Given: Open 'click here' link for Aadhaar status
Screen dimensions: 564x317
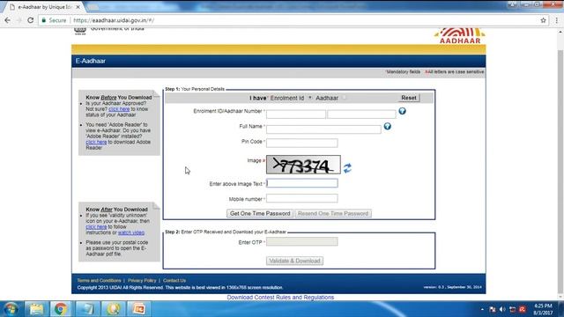Looking at the screenshot, I should coord(119,109).
